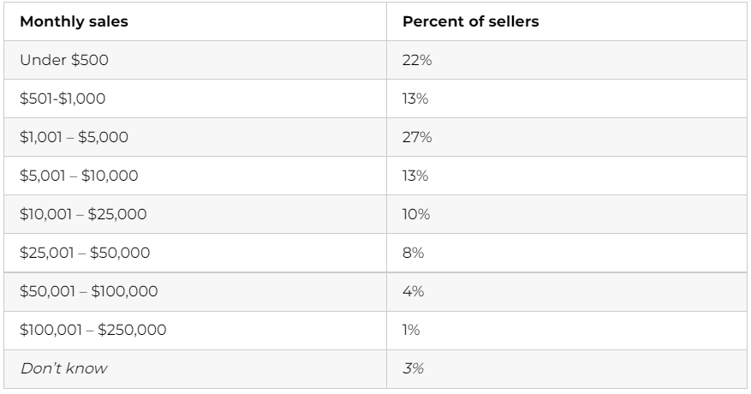Click the italic 3% cell
This screenshot has height=394, width=751.
point(412,368)
